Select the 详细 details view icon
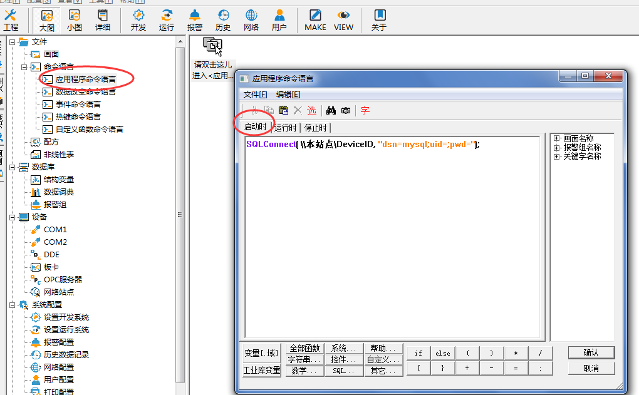Screen dimensions: 639x395 [x=103, y=21]
